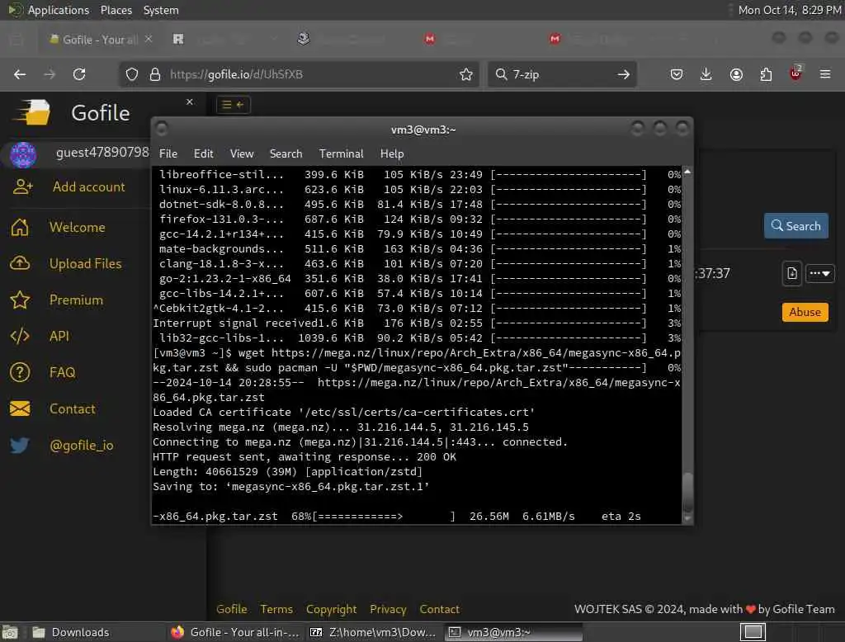The image size is (845, 642).
Task: Click the 7-zip search box
Action: pyautogui.click(x=560, y=74)
